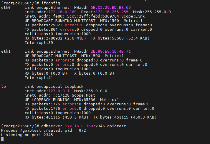Click the eth1 interface name

(6, 51)
